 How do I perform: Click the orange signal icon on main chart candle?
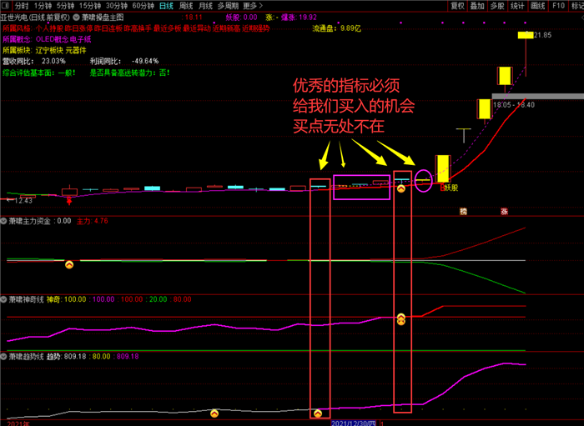click(x=400, y=188)
